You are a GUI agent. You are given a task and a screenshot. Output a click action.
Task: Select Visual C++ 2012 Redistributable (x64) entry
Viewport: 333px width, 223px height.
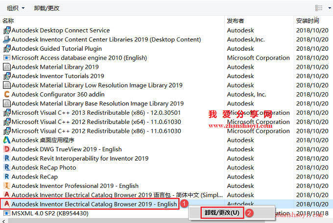(x=96, y=122)
